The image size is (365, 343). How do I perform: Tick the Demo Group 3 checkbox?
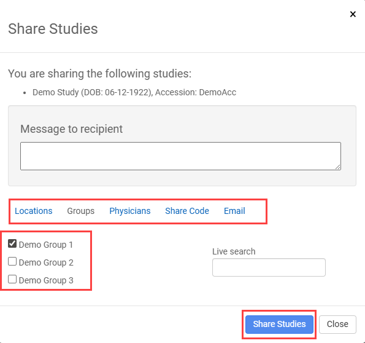pos(12,279)
